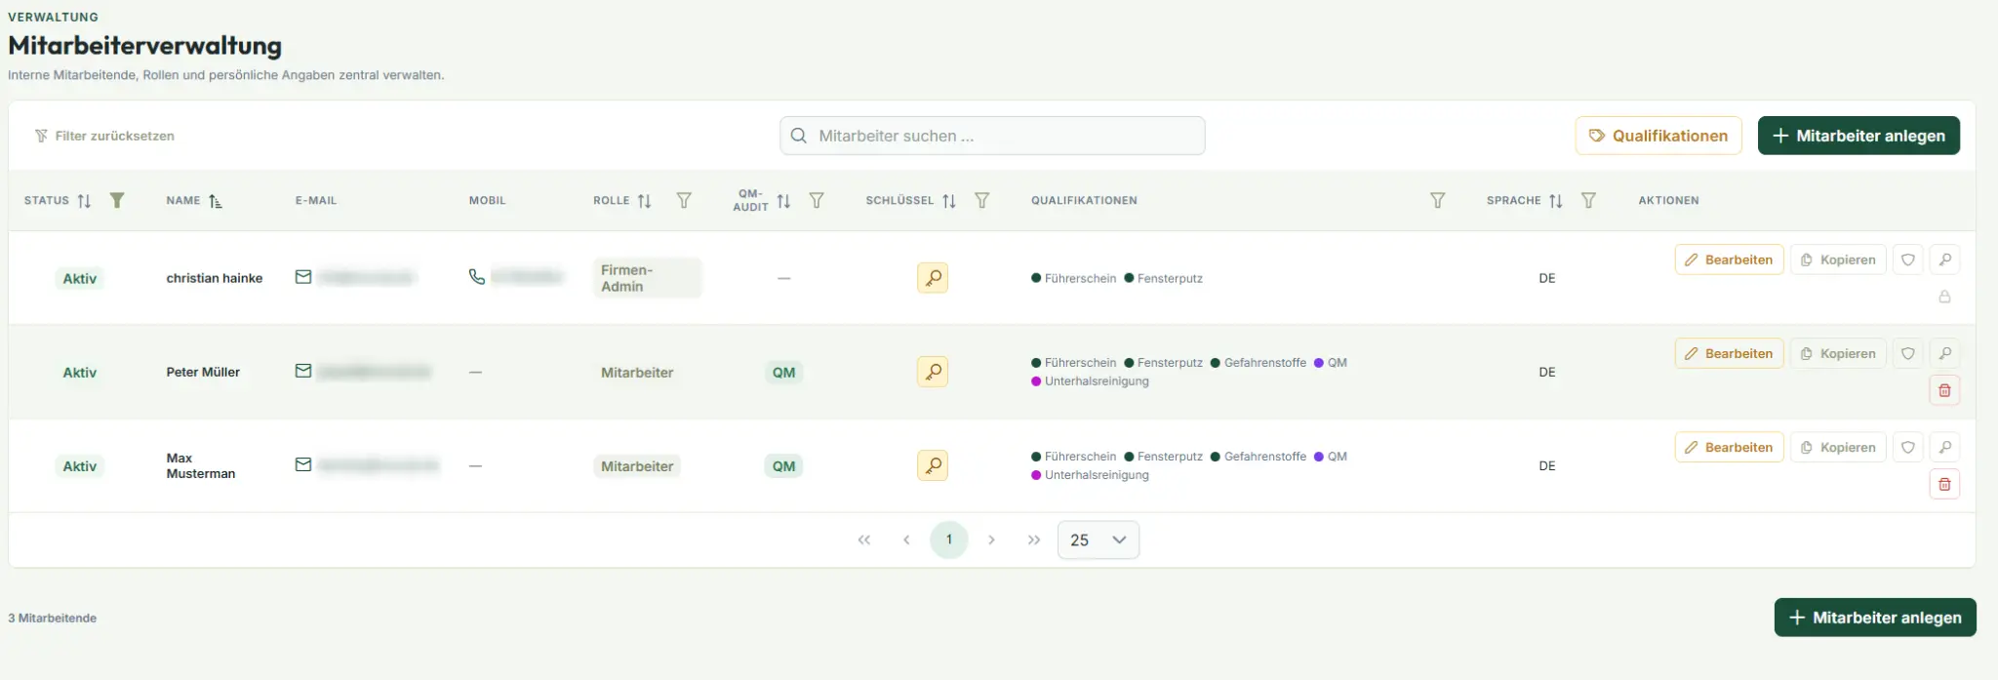The width and height of the screenshot is (1998, 680).
Task: Click email icon for christian hainke
Action: (303, 277)
